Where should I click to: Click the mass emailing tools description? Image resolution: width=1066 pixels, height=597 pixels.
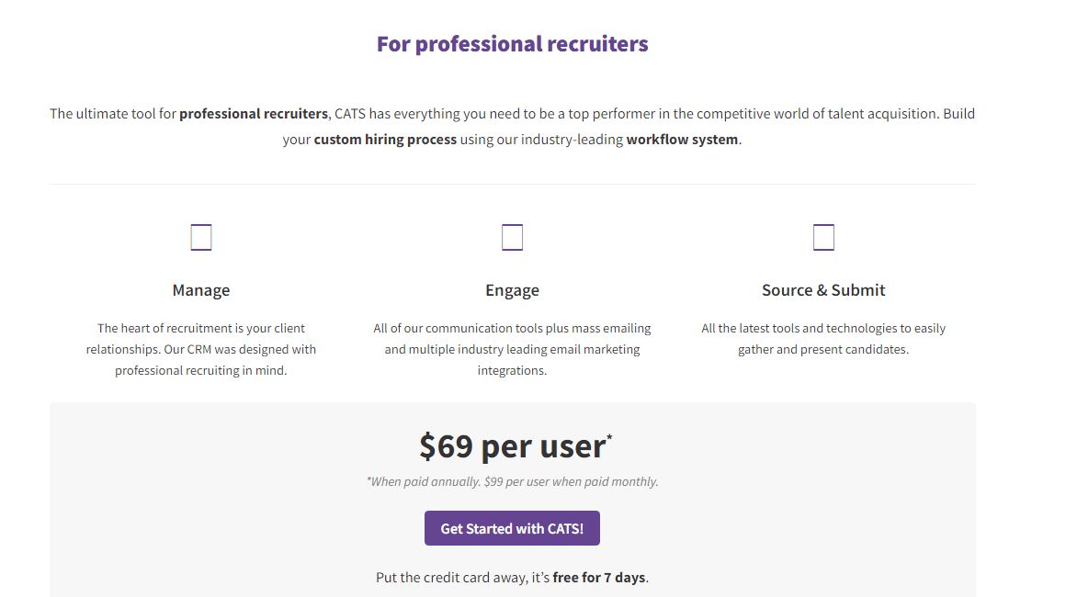point(512,349)
